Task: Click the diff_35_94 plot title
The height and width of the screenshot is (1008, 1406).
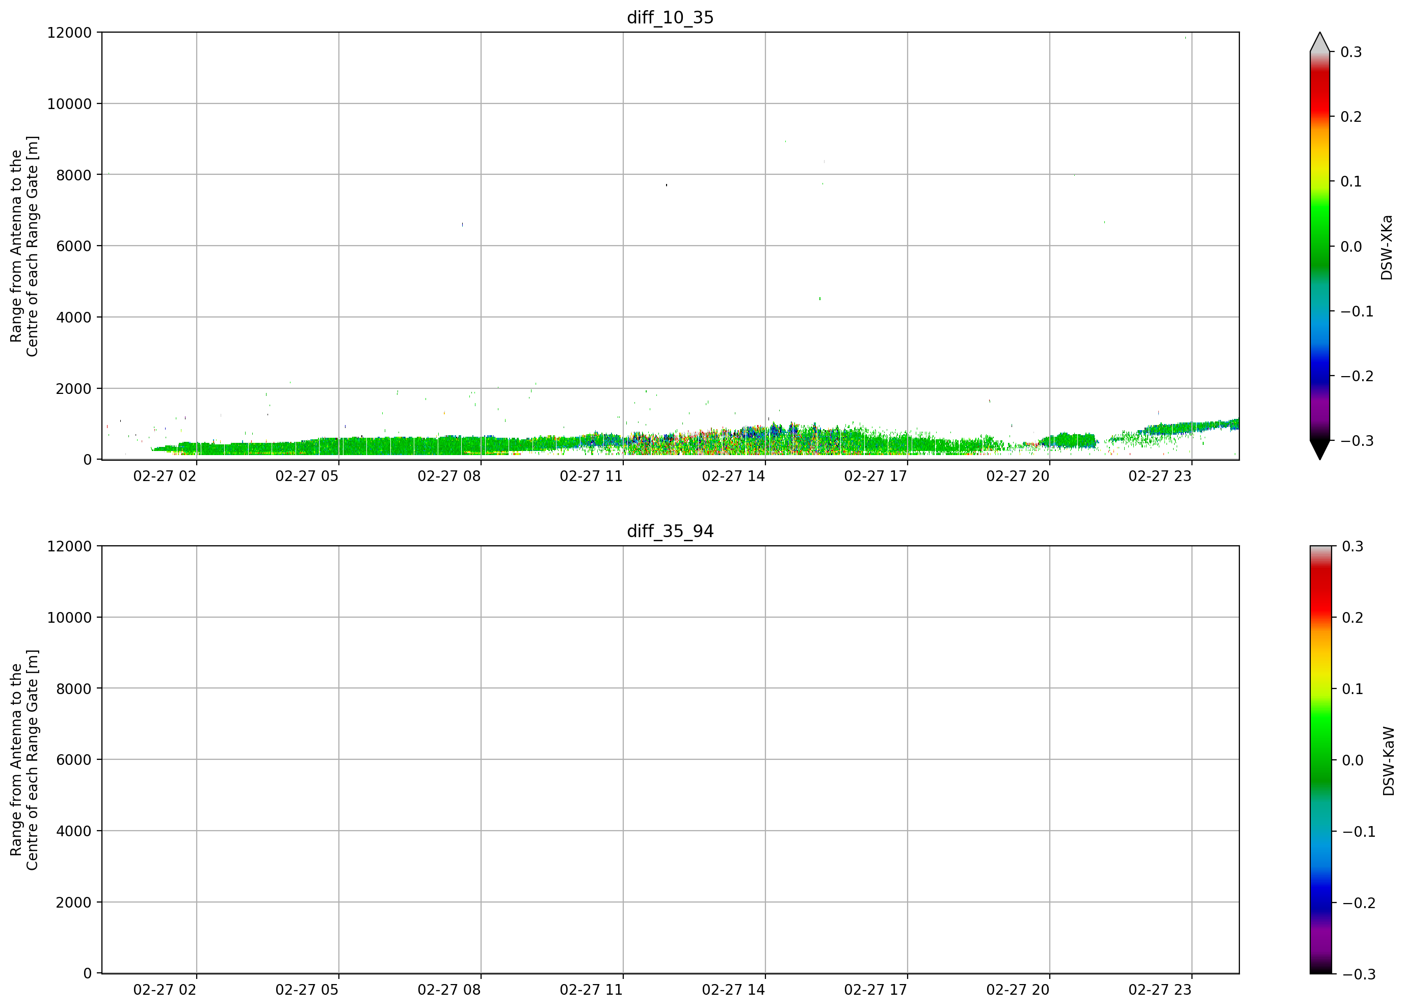Action: click(x=670, y=532)
